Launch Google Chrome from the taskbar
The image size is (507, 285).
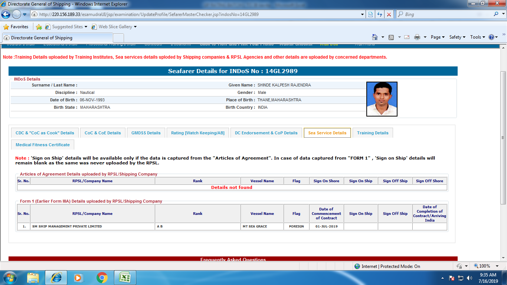102,277
